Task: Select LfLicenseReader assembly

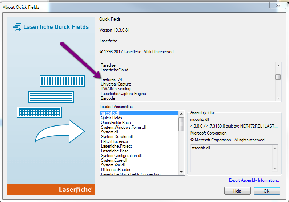Action: click(x=139, y=170)
